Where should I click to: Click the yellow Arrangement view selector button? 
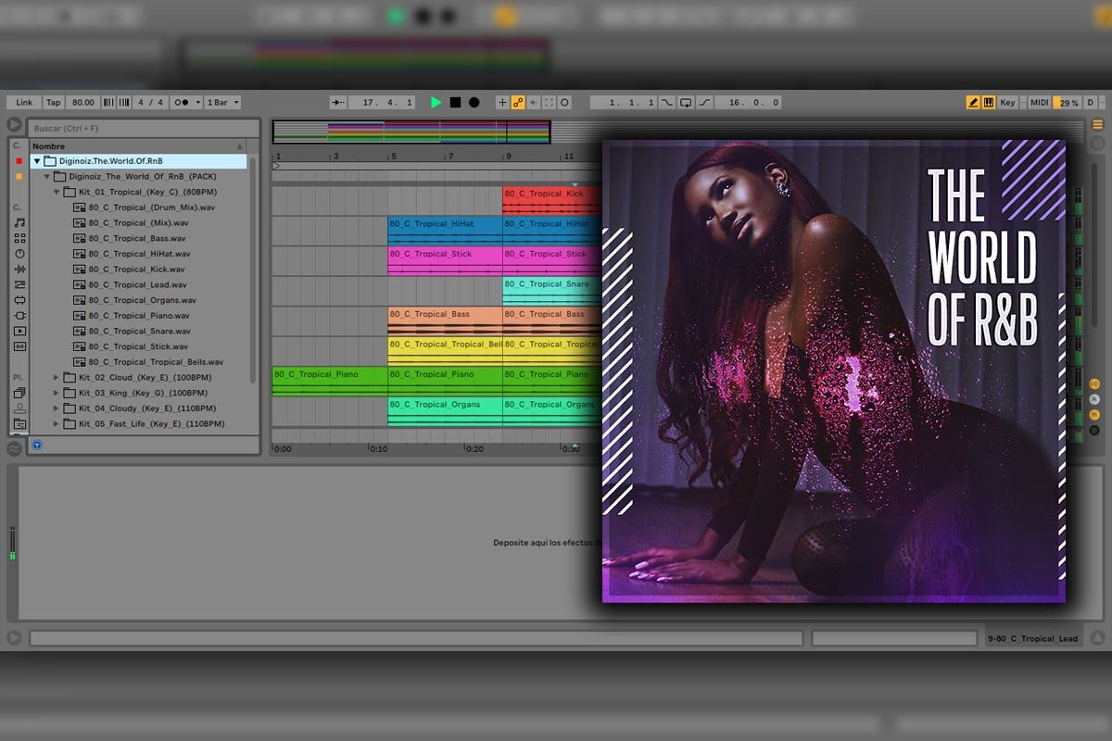[1097, 125]
